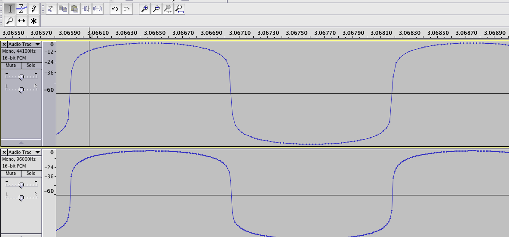Screen dimensions: 509x237
Task: Click the Cut scissors icon
Action: (x=51, y=9)
